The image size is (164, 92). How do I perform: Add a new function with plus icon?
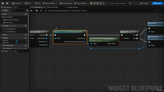(x=26, y=26)
